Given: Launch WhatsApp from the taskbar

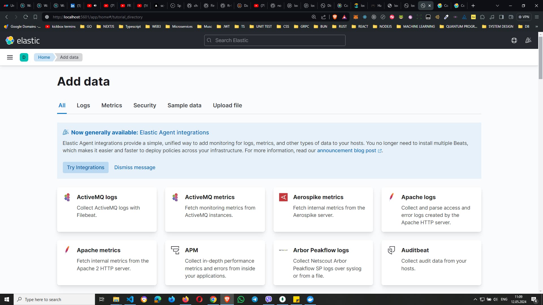Looking at the screenshot, I should click(x=241, y=299).
